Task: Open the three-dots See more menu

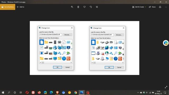Action: point(166,7)
